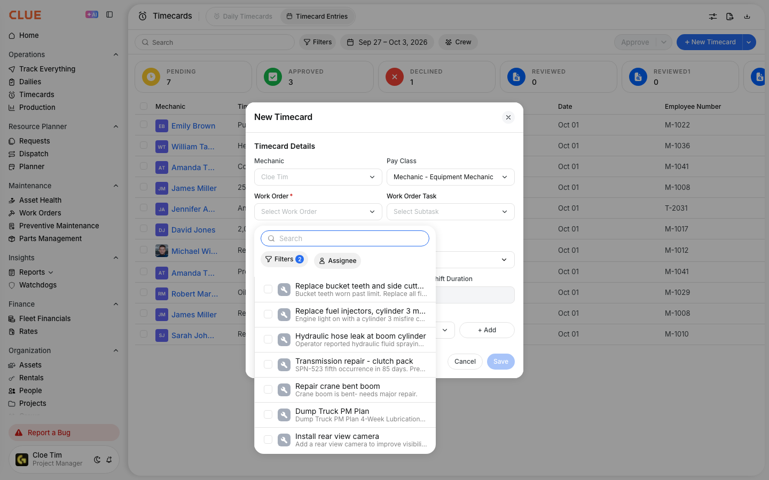The height and width of the screenshot is (480, 769).
Task: Click the Declined status X icon
Action: (x=395, y=77)
